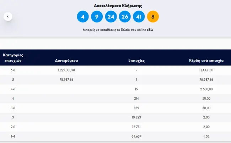Click the 10.823 winners count
This screenshot has height=143, width=231.
[136, 117]
